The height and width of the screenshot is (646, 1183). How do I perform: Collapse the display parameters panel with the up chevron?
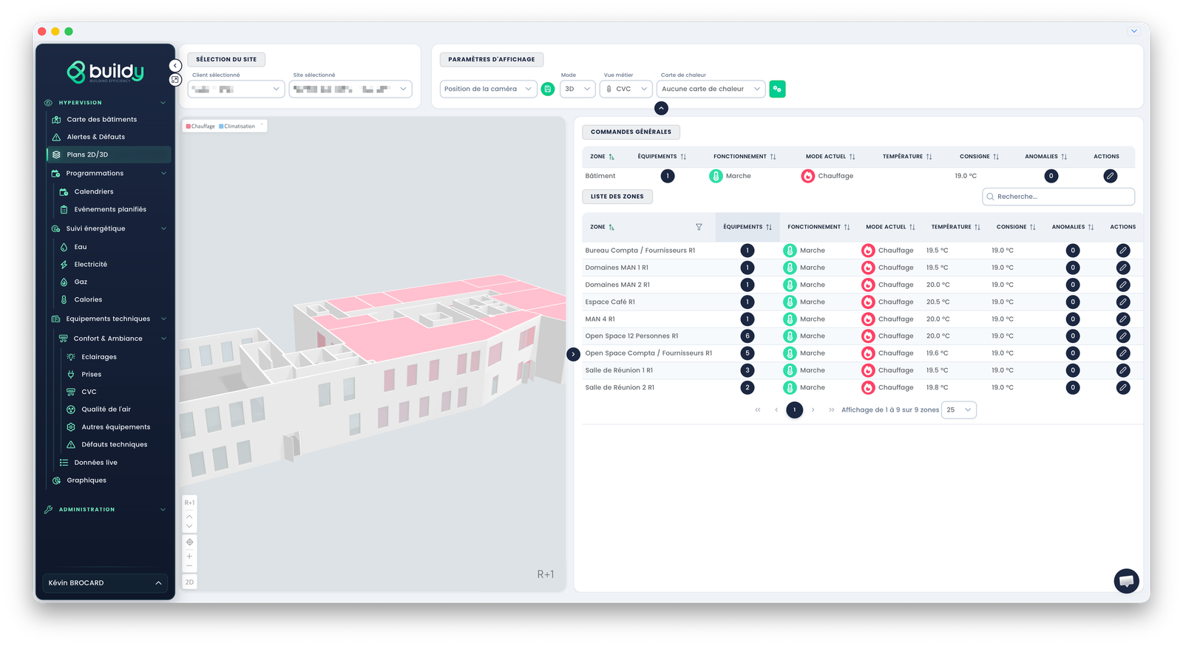click(661, 109)
